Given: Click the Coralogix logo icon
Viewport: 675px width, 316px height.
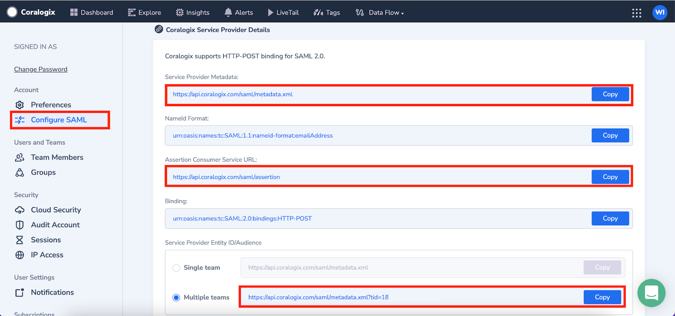Looking at the screenshot, I should coord(12,12).
